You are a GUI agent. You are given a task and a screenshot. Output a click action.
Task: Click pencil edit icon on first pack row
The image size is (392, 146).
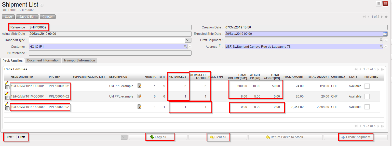point(7,83)
